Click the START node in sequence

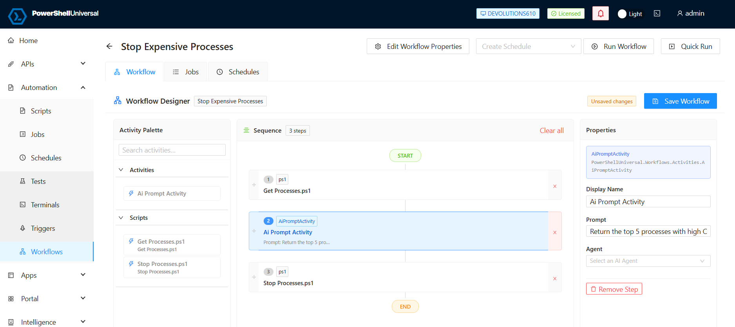coord(405,155)
